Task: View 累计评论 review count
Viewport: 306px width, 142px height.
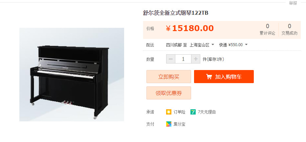Action: pyautogui.click(x=267, y=29)
